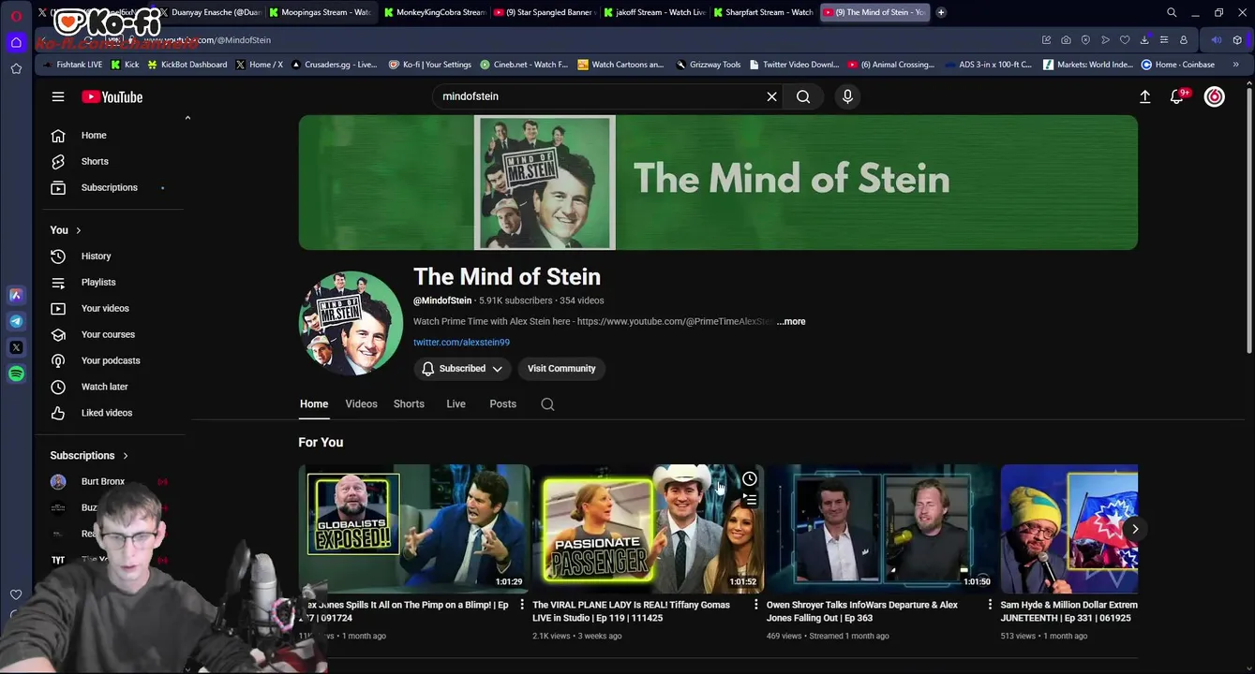1255x674 pixels.
Task: Click Visit Community button
Action: [x=561, y=369]
